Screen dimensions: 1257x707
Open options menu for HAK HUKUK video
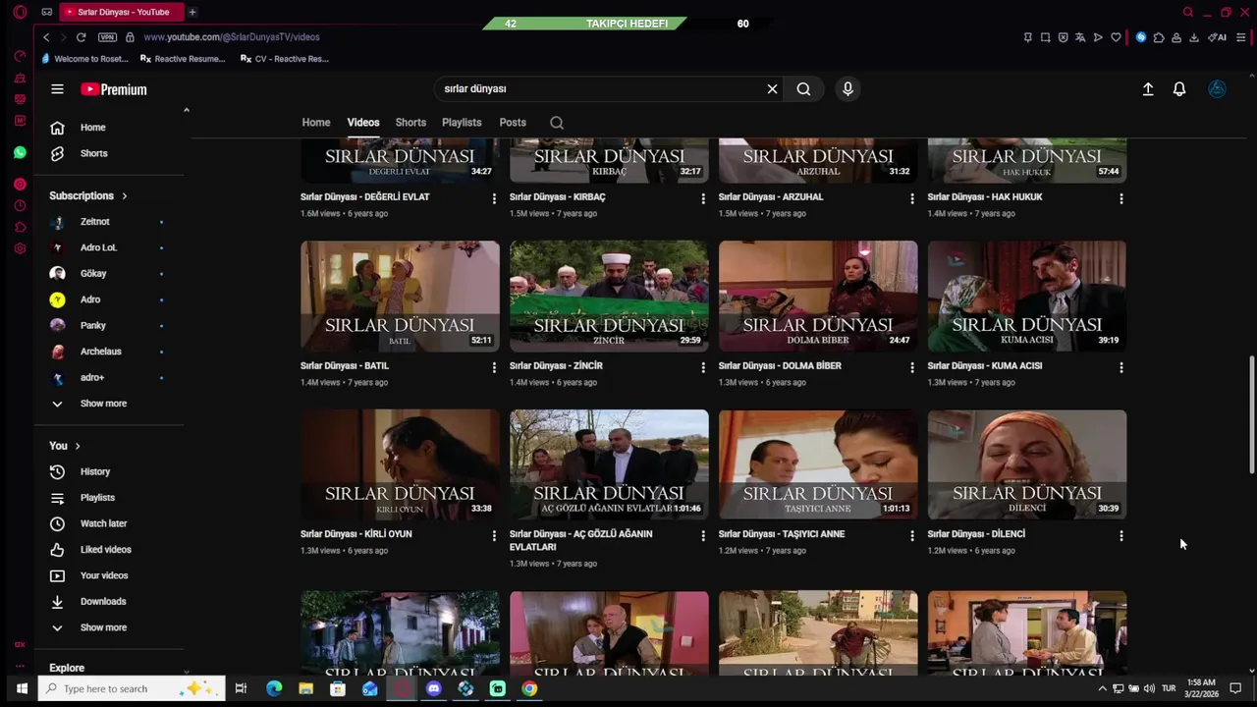point(1121,198)
